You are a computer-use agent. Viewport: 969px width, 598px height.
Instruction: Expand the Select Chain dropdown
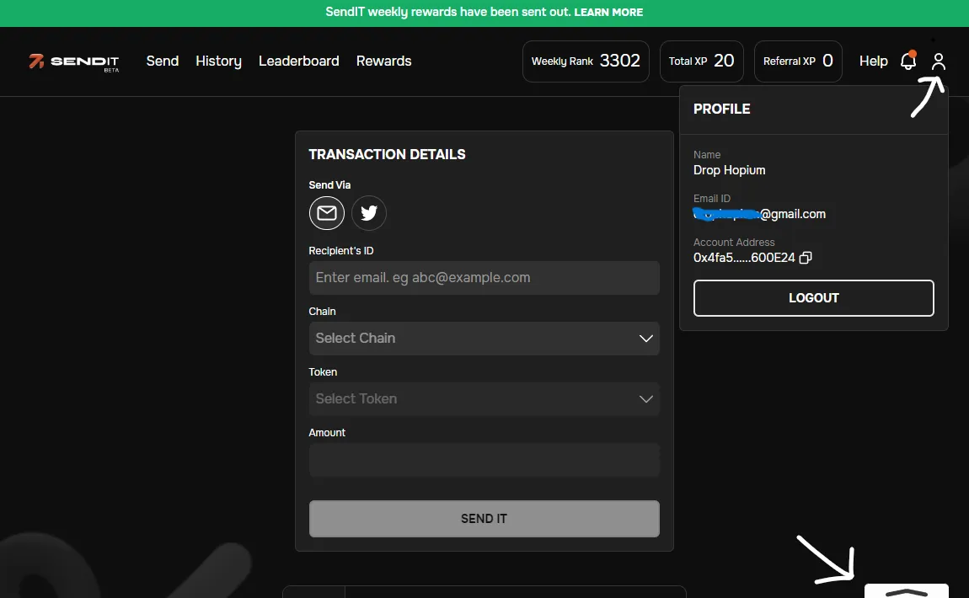point(484,339)
